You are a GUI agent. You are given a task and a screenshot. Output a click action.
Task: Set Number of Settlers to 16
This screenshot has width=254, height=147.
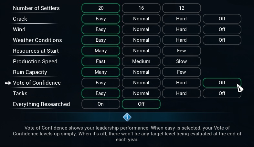click(x=141, y=8)
